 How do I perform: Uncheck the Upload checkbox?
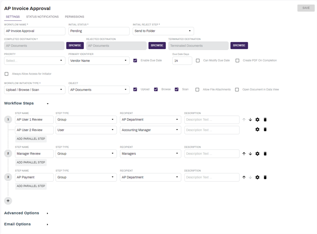click(x=135, y=90)
